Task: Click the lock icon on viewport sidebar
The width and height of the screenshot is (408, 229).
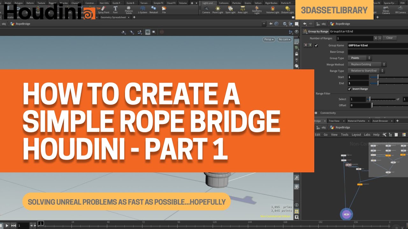Action: pos(297,54)
